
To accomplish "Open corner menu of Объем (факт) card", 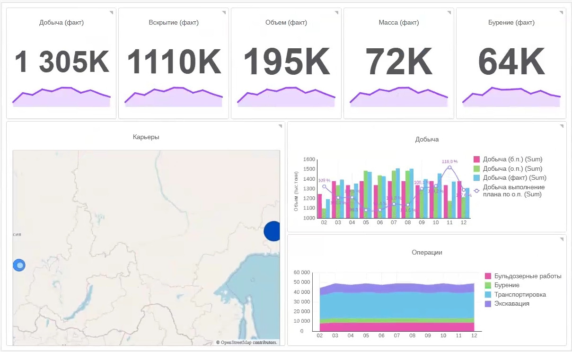I will pyautogui.click(x=337, y=12).
